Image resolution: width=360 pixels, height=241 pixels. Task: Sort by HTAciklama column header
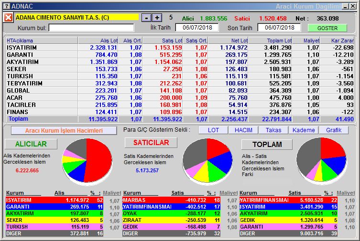pos(42,41)
